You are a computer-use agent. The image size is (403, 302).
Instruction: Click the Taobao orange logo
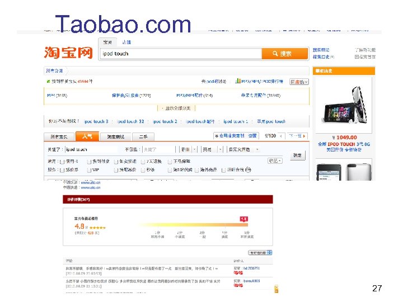(68, 53)
